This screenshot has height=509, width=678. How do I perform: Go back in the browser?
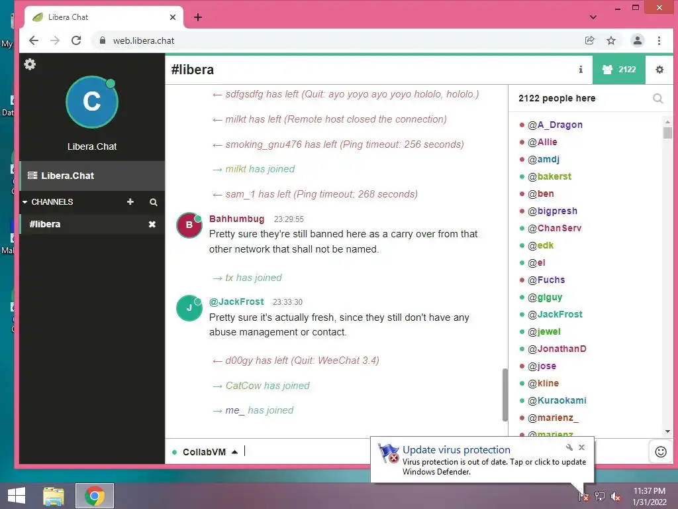34,40
